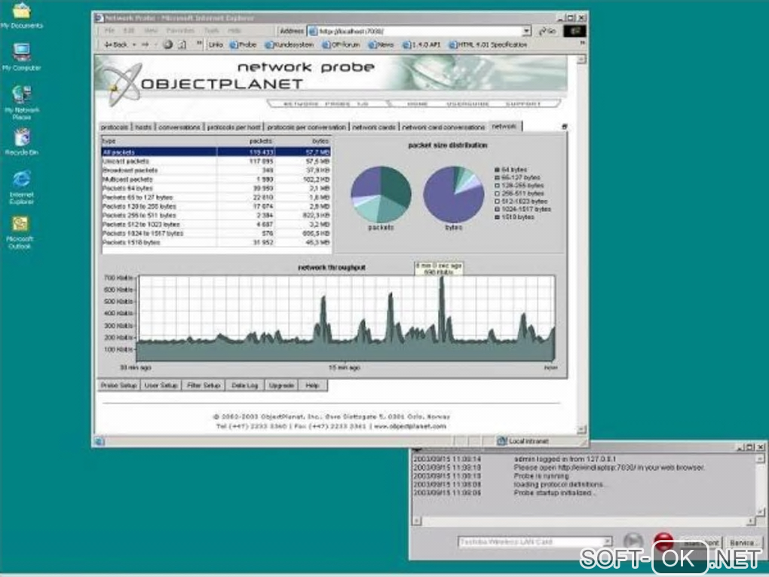769x577 pixels.
Task: Open www.objectplanet.com footer link
Action: point(410,426)
